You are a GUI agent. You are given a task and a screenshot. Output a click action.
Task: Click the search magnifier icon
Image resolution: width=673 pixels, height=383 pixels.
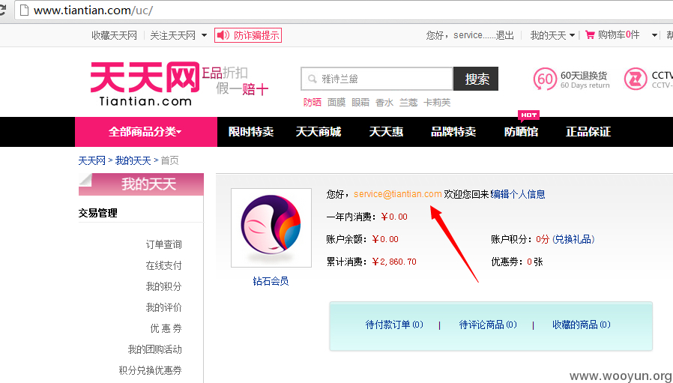pos(312,79)
